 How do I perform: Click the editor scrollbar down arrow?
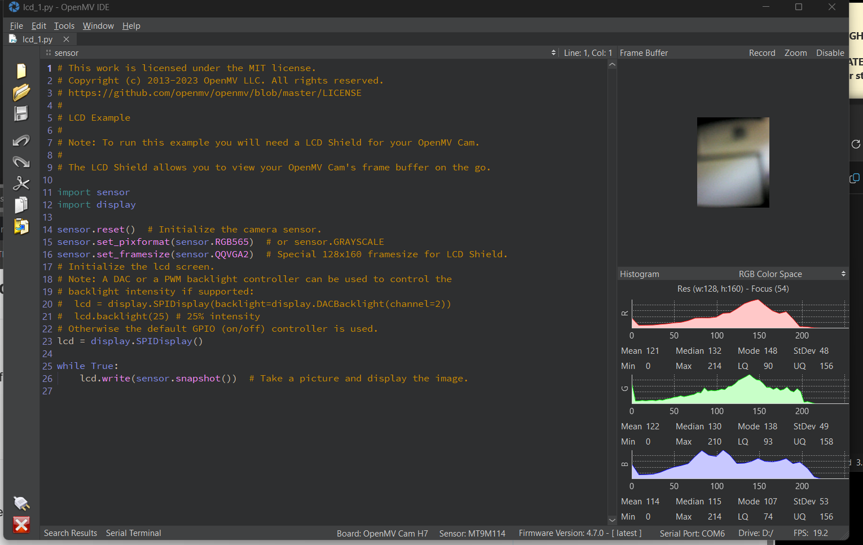612,520
